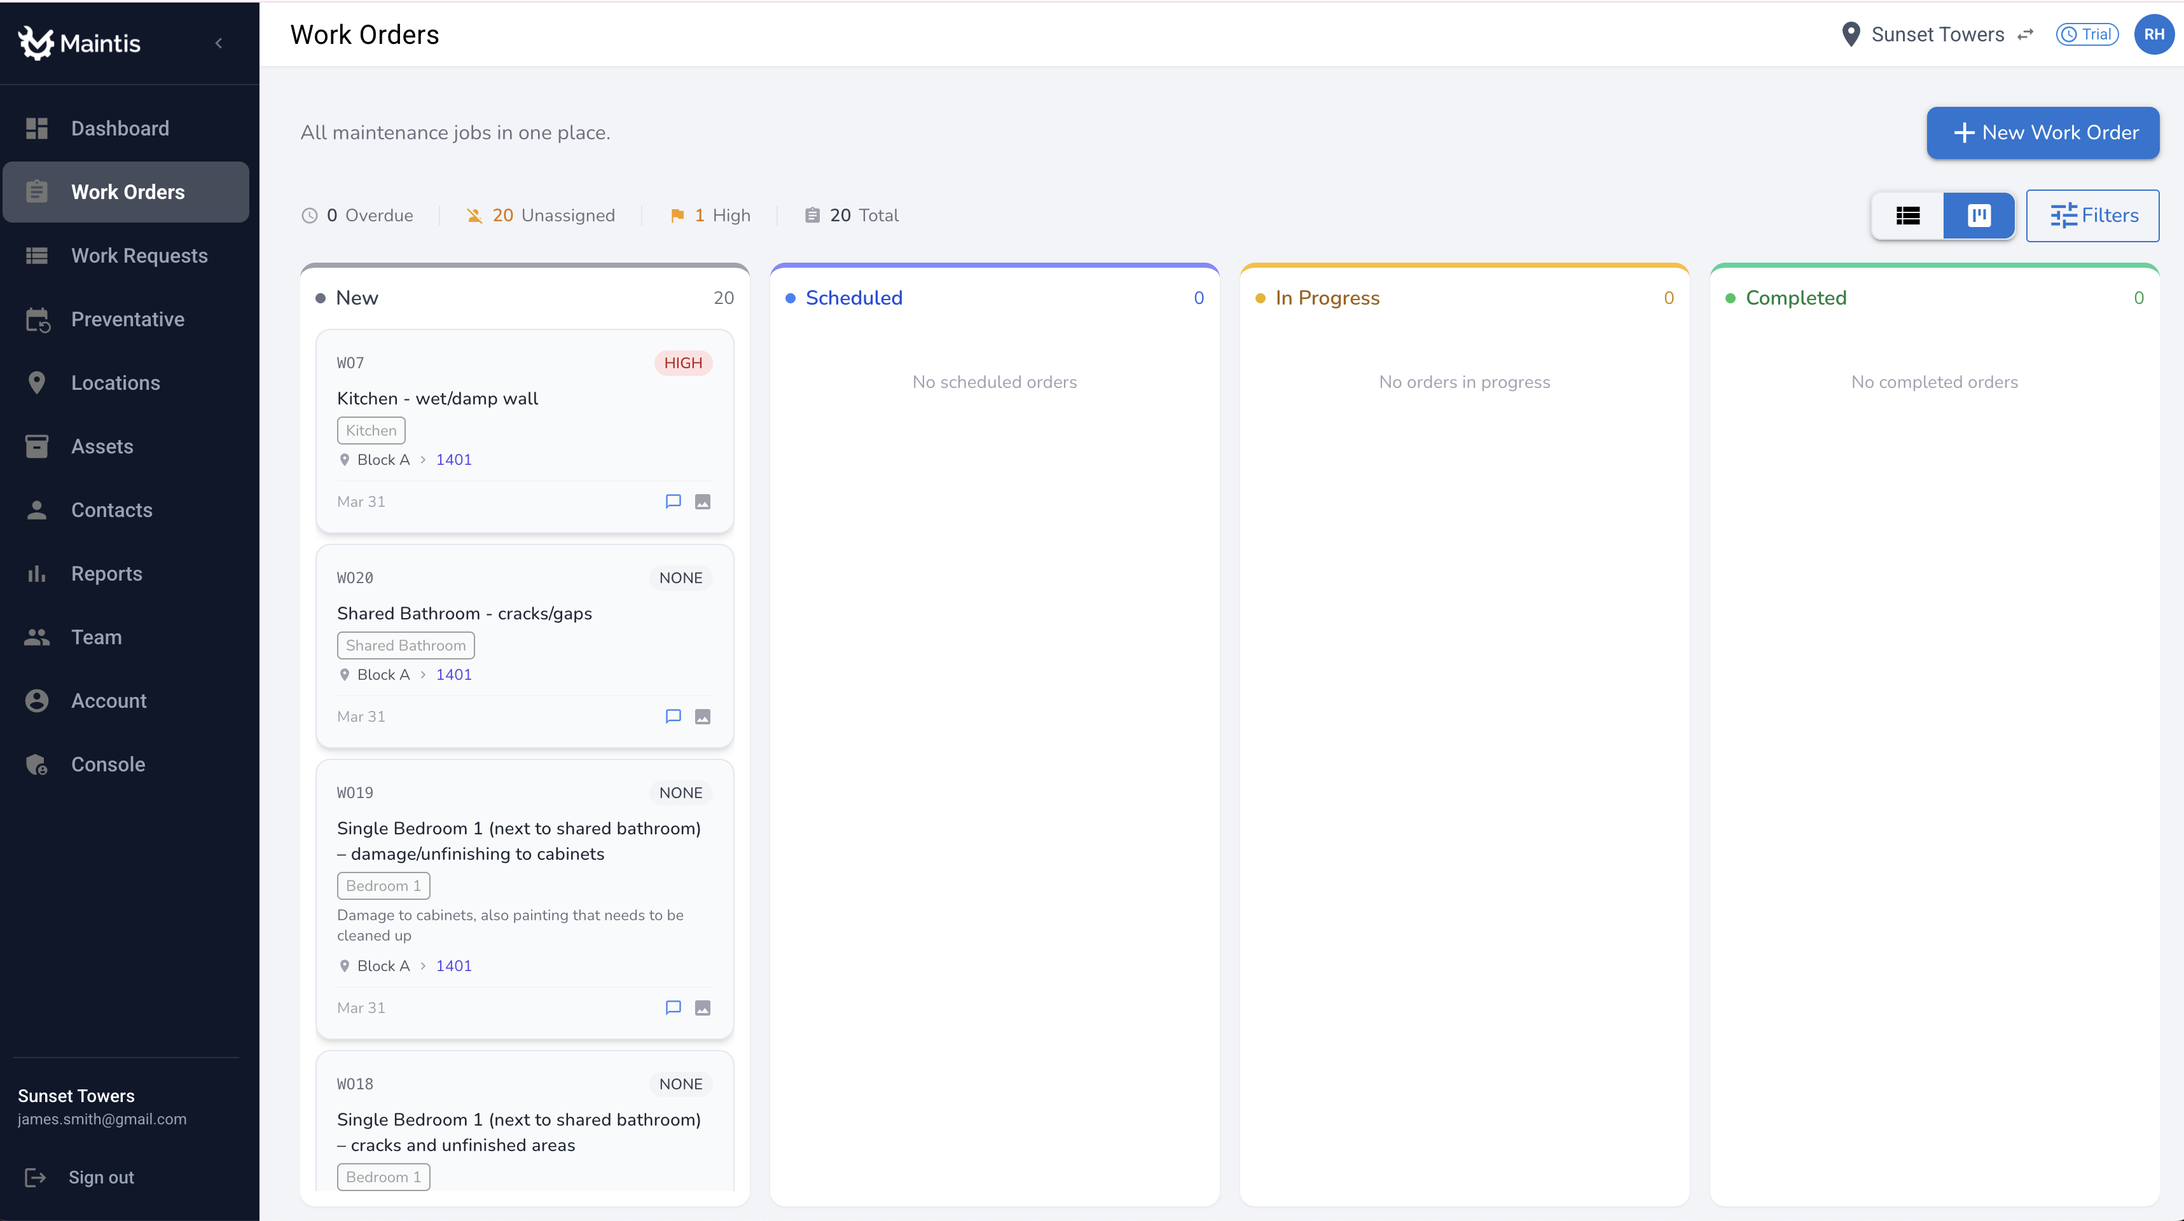
Task: Toggle the Filters panel
Action: pos(2092,216)
